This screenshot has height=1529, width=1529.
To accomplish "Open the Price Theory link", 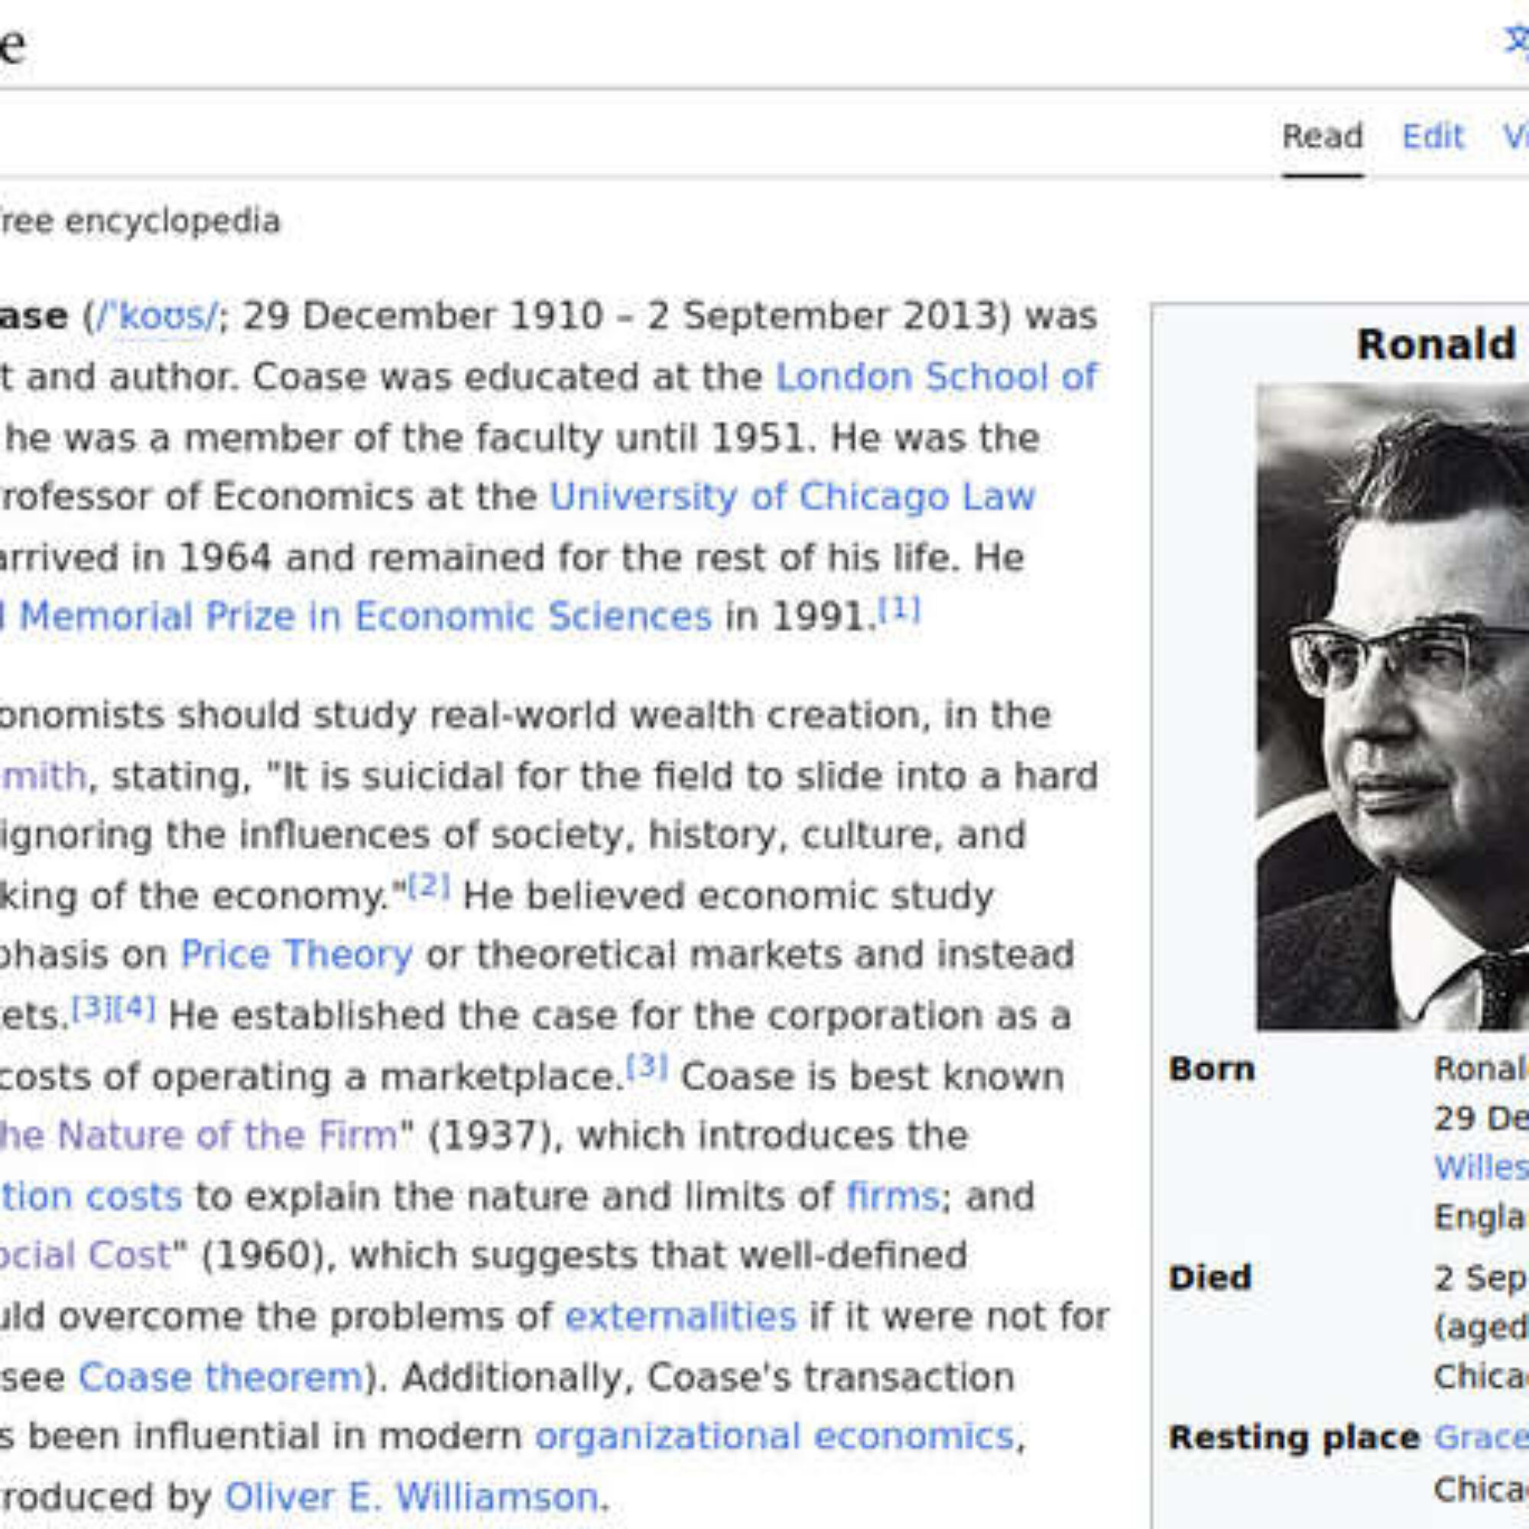I will pyautogui.click(x=297, y=954).
